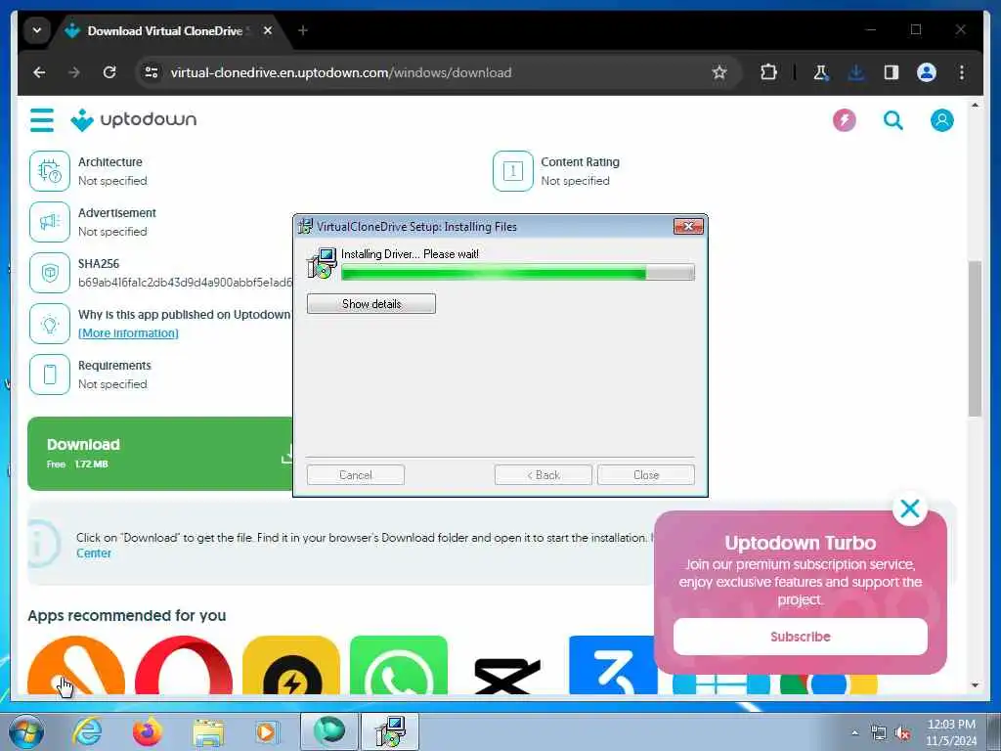Open the Uptodown Turbo lightning icon
Viewport: 1001px width, 751px height.
(x=844, y=120)
